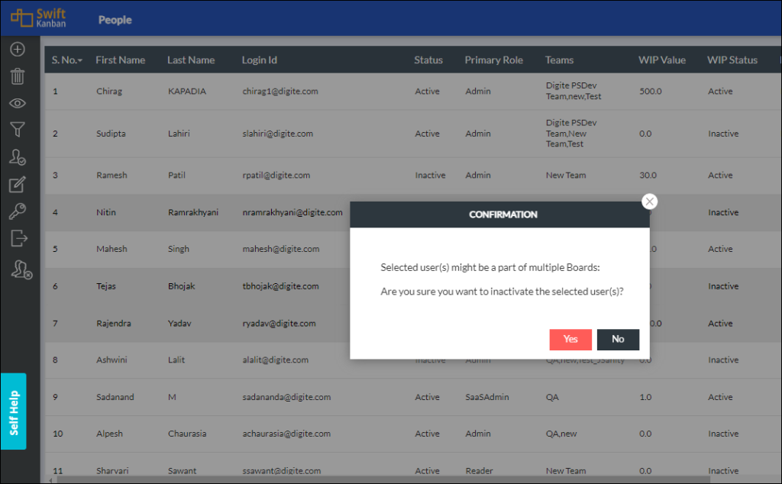
Task: Open the Filter funnel icon
Action: click(x=18, y=130)
